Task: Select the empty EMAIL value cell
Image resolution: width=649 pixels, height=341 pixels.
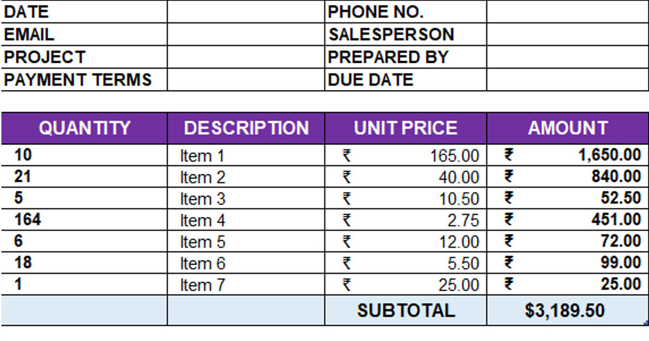Action: click(x=246, y=34)
